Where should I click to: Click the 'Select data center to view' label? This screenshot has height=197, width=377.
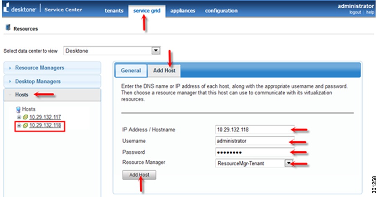click(x=31, y=51)
